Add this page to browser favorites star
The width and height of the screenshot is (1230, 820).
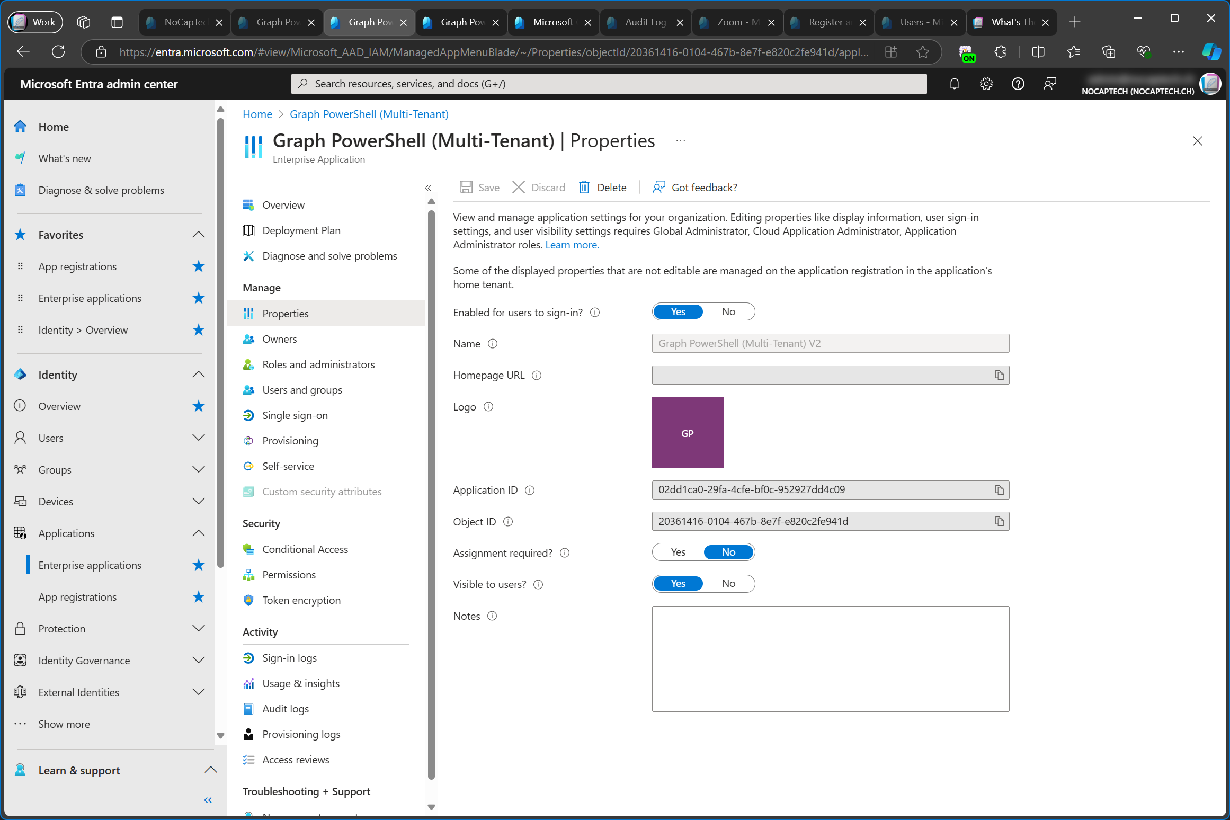click(x=923, y=51)
